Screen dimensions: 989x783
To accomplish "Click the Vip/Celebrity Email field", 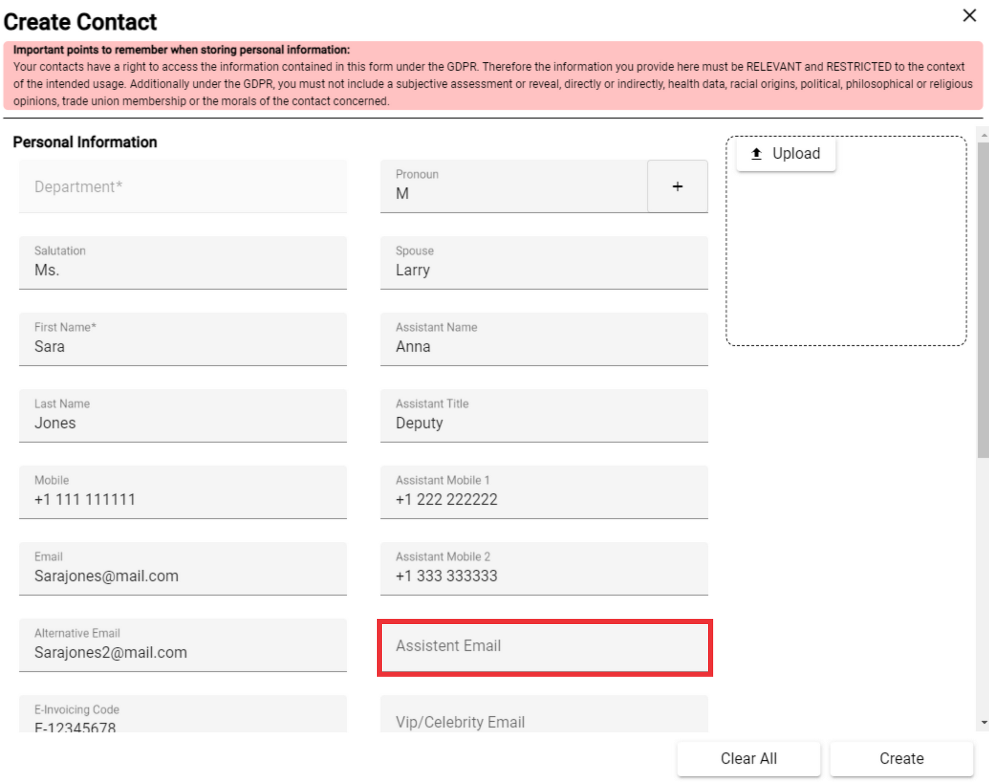I will pos(544,714).
